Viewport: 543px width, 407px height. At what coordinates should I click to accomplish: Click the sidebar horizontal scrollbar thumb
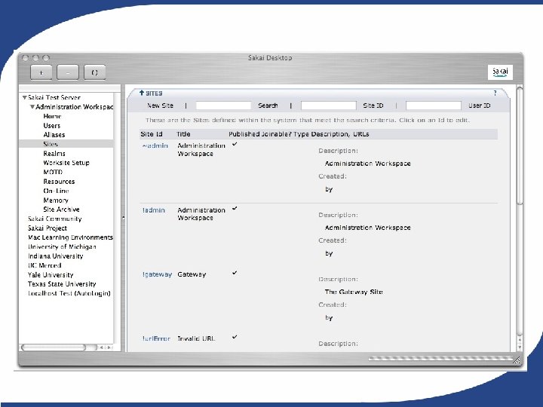click(x=54, y=347)
